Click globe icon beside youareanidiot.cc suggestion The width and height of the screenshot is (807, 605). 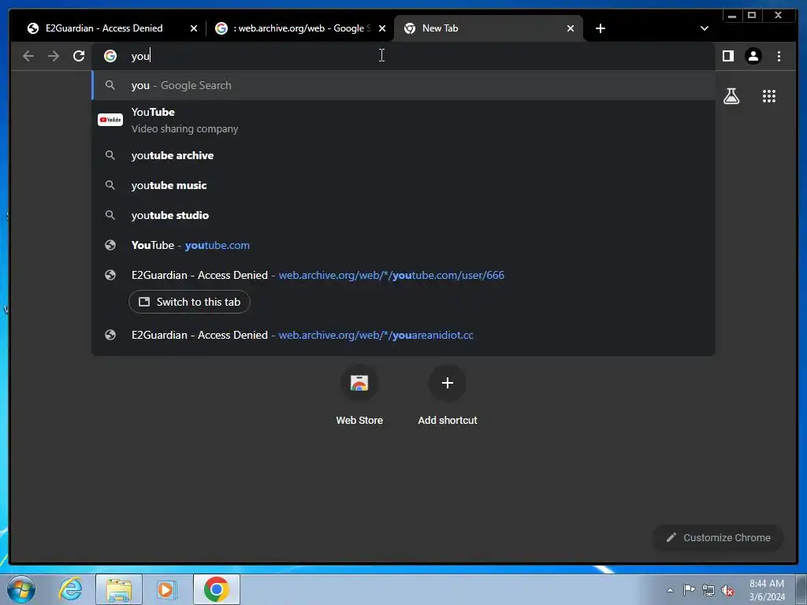[110, 335]
